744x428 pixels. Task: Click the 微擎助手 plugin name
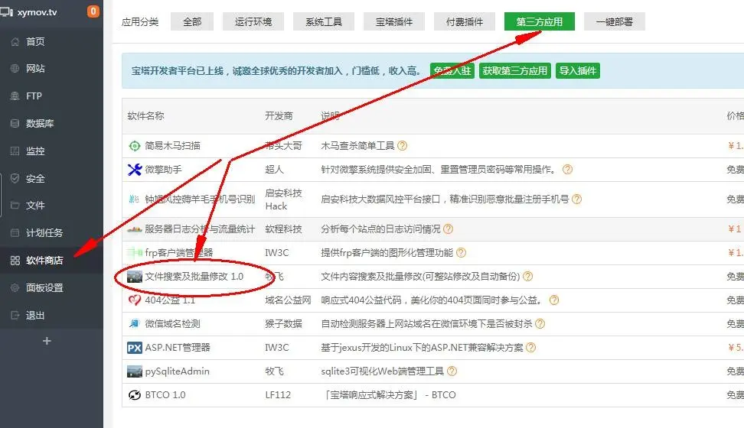(163, 169)
